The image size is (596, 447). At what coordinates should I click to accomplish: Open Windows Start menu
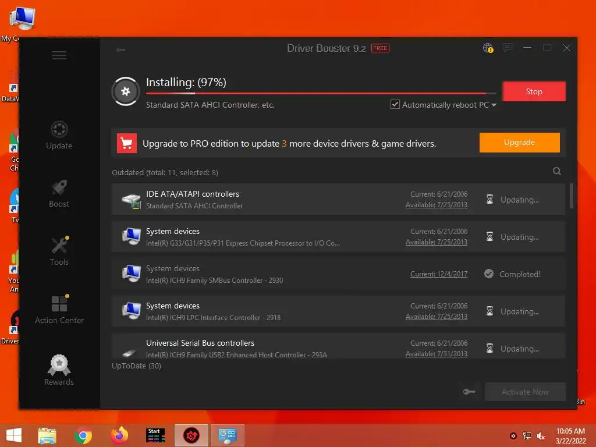[14, 435]
